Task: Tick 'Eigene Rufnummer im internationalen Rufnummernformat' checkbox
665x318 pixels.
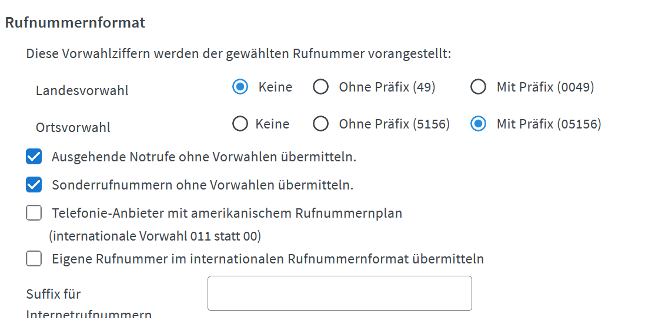Action: point(34,258)
